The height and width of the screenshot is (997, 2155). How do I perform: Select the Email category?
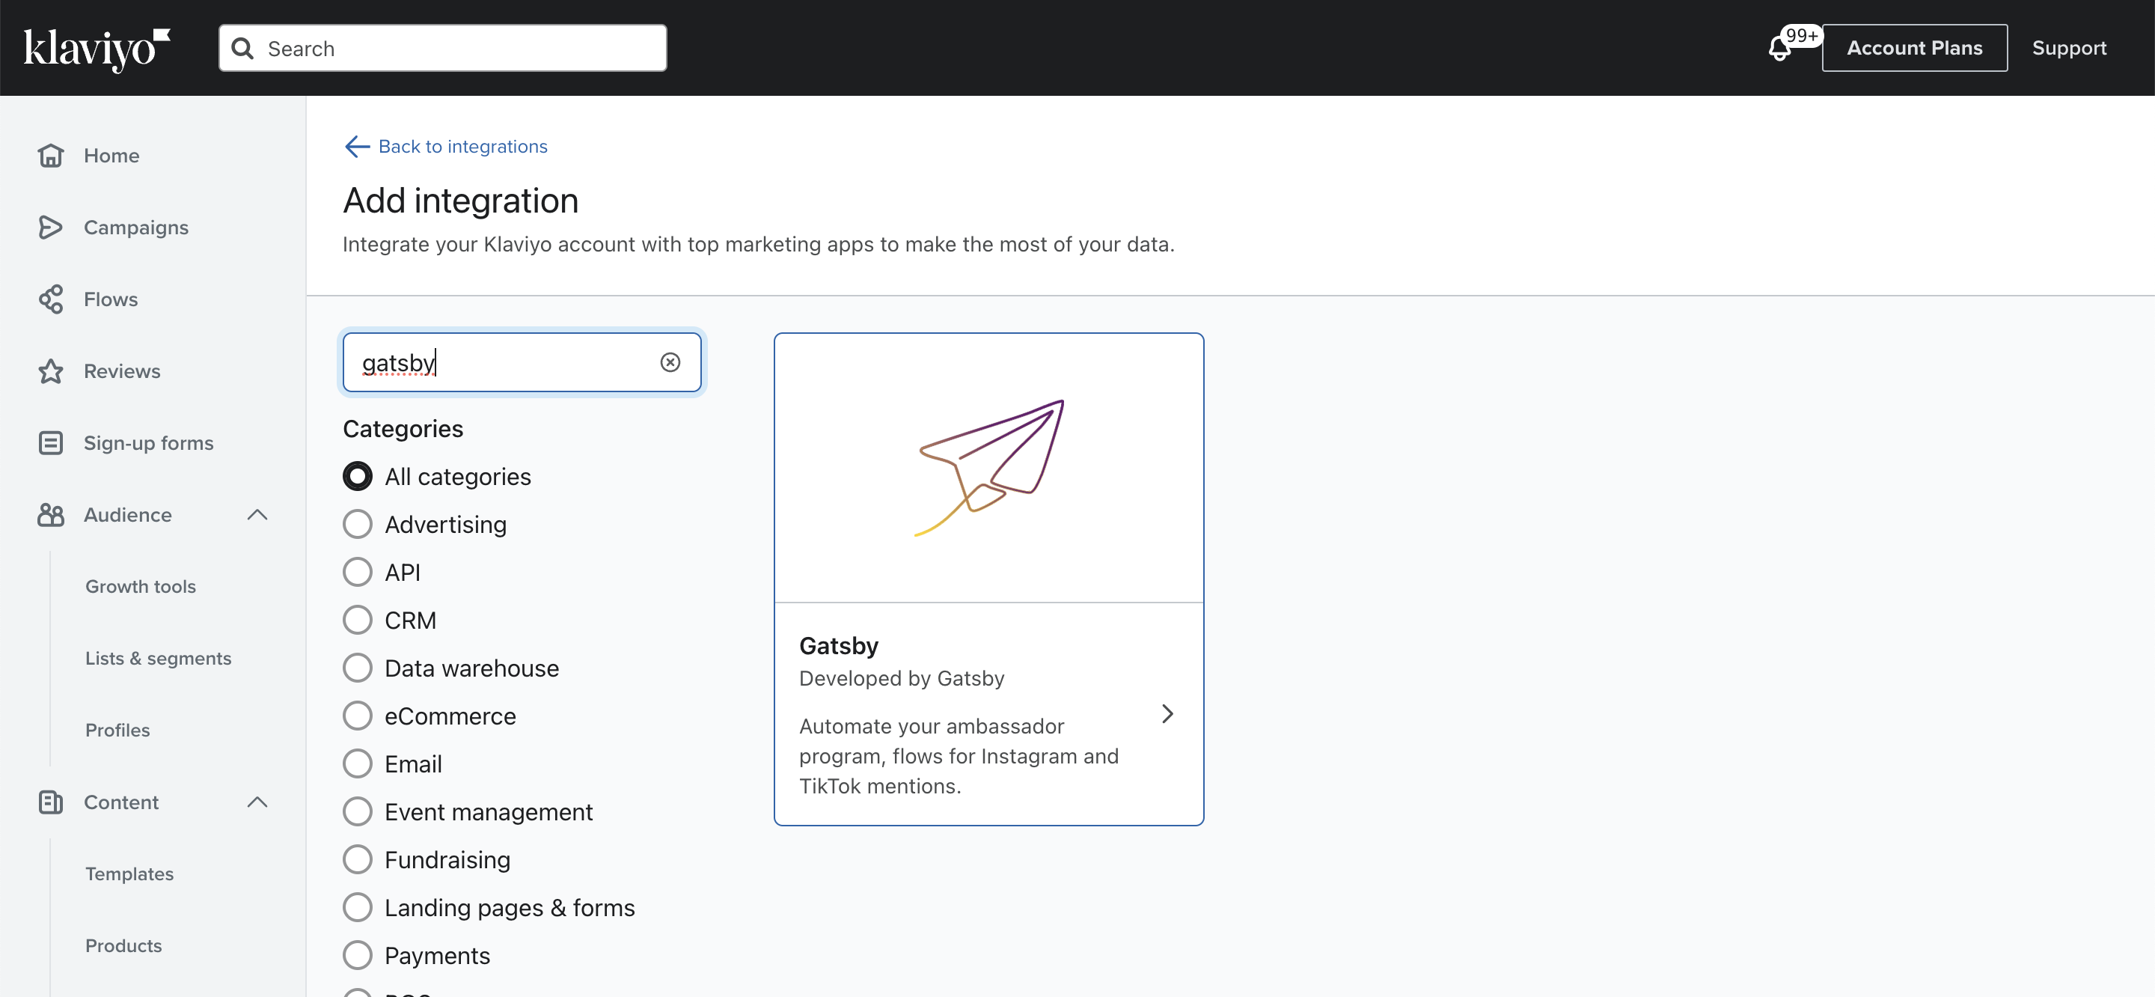pos(357,763)
